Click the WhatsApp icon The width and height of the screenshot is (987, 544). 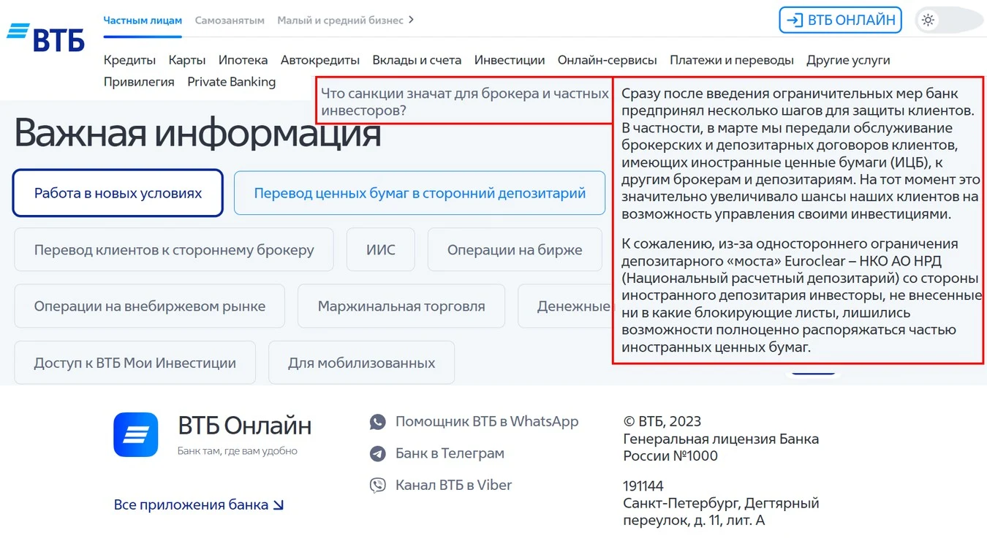pyautogui.click(x=377, y=422)
